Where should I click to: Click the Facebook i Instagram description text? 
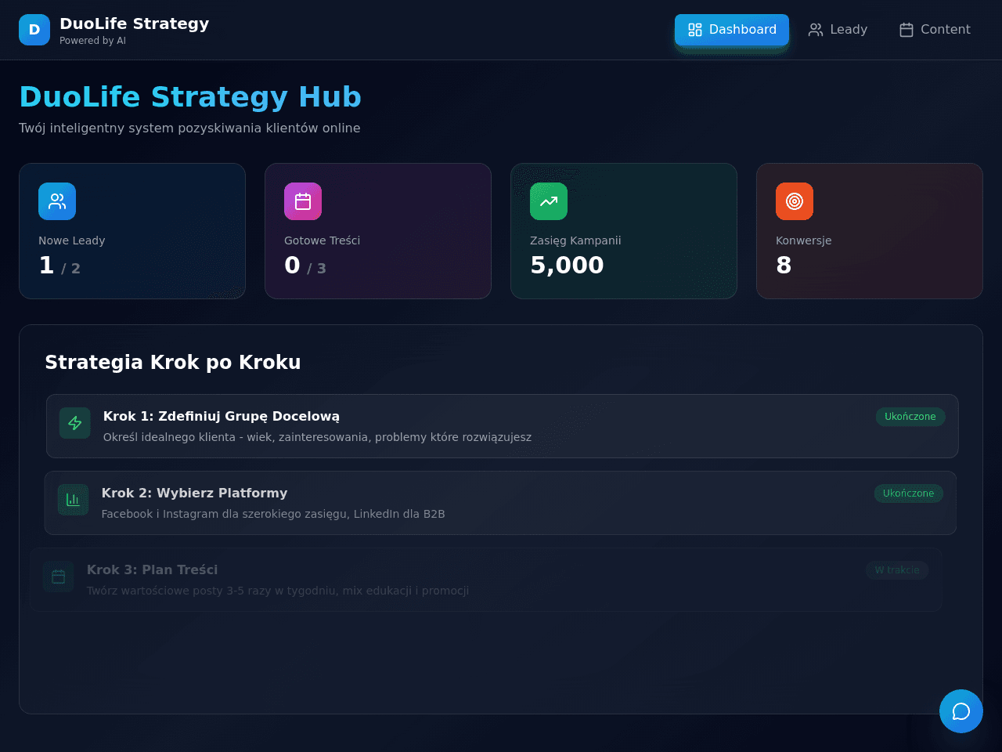click(273, 514)
